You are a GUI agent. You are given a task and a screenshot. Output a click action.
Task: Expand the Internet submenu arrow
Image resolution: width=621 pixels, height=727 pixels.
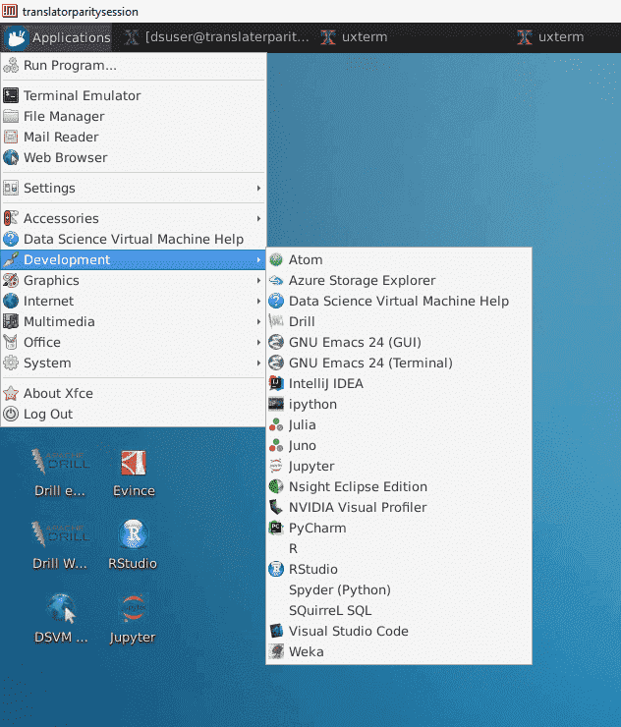point(258,301)
